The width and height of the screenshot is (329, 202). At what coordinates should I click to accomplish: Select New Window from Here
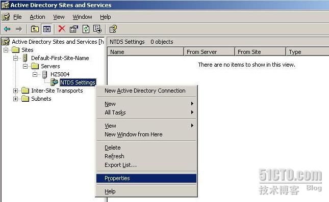146,134
